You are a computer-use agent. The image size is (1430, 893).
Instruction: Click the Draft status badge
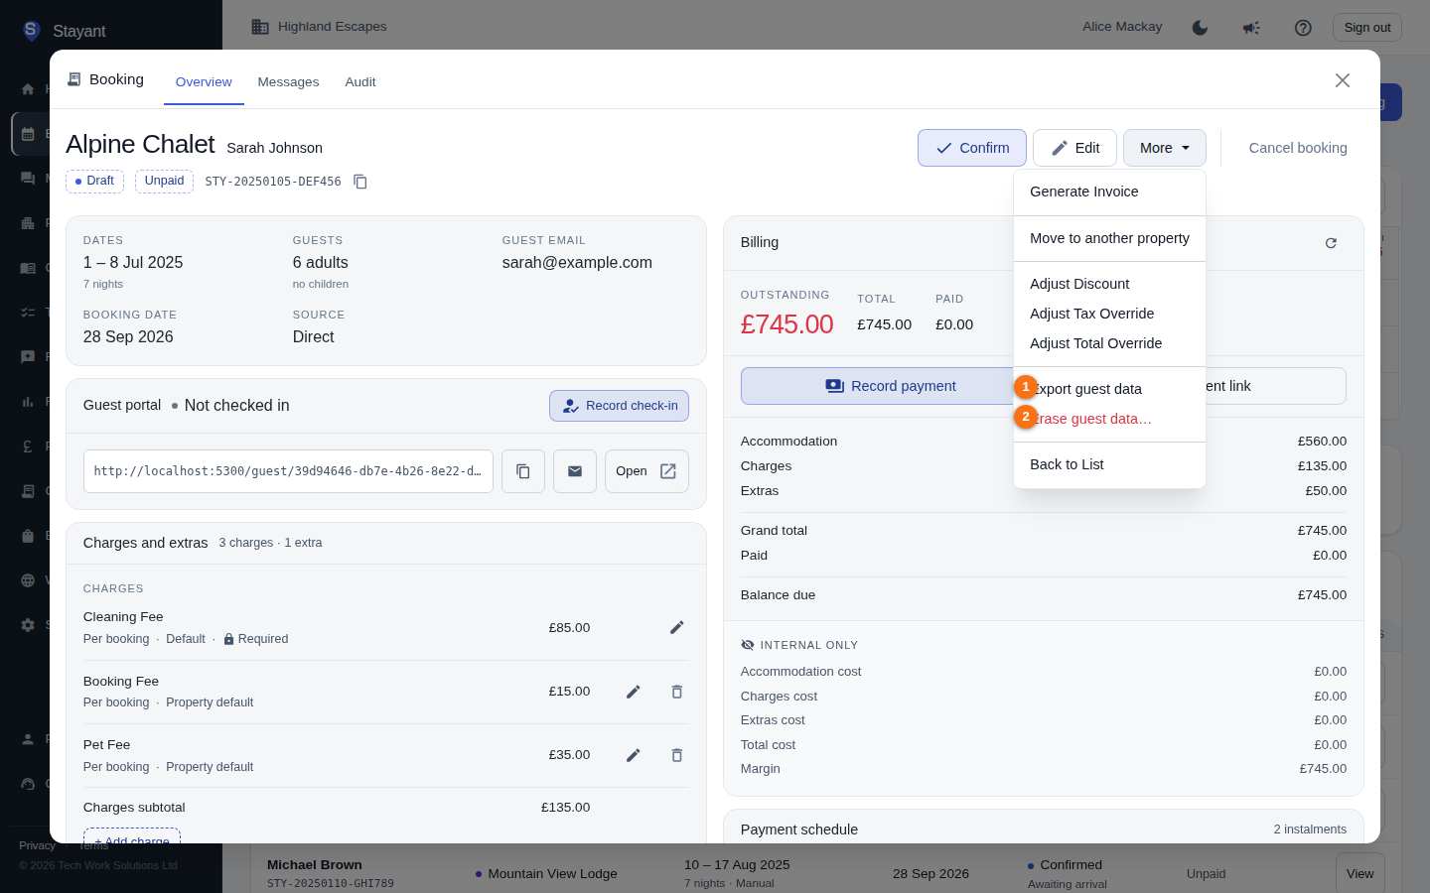[x=94, y=182]
